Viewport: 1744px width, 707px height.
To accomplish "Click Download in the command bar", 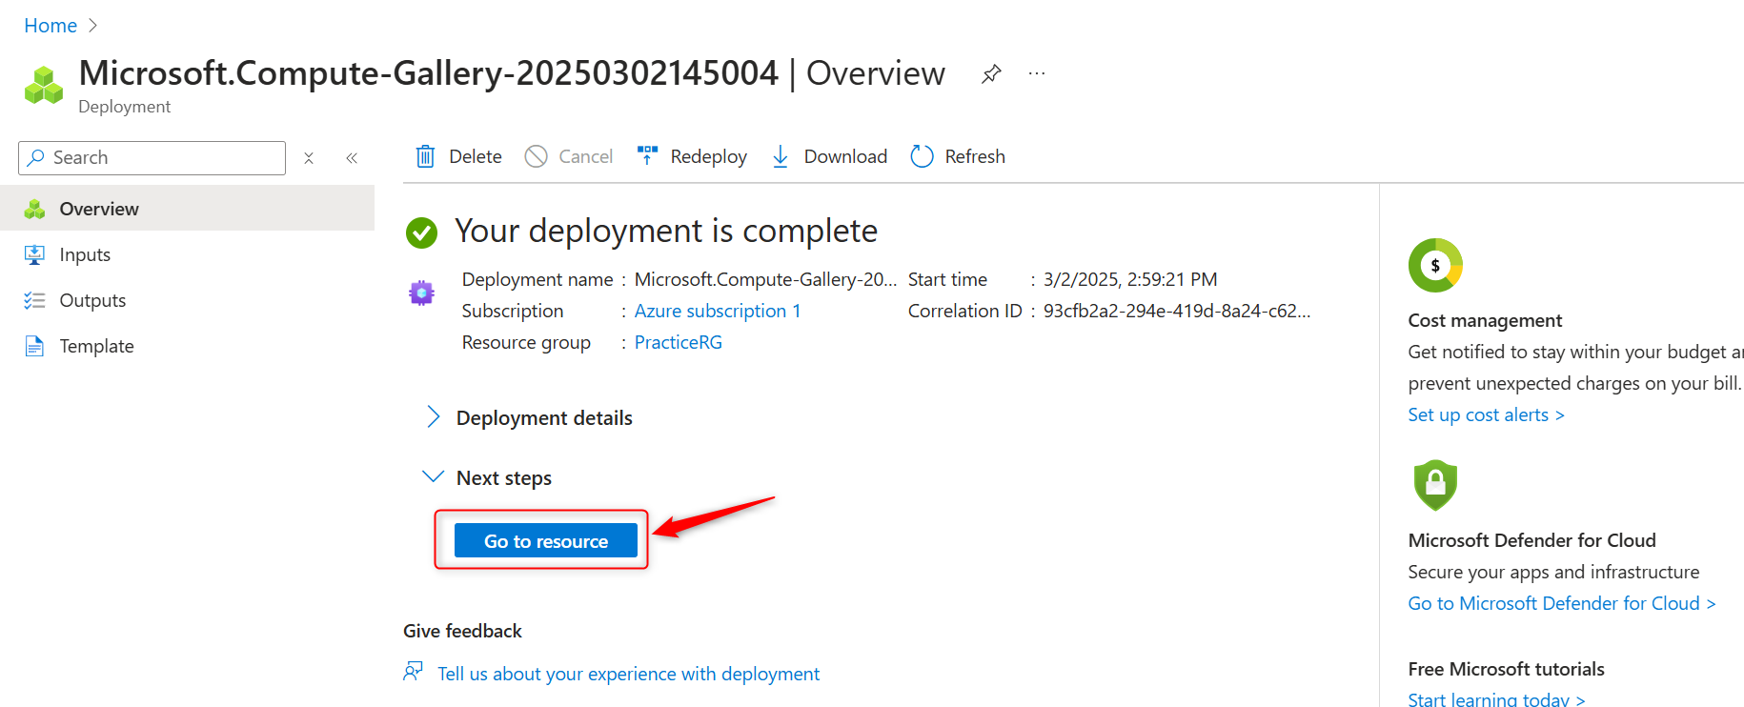I will click(845, 156).
